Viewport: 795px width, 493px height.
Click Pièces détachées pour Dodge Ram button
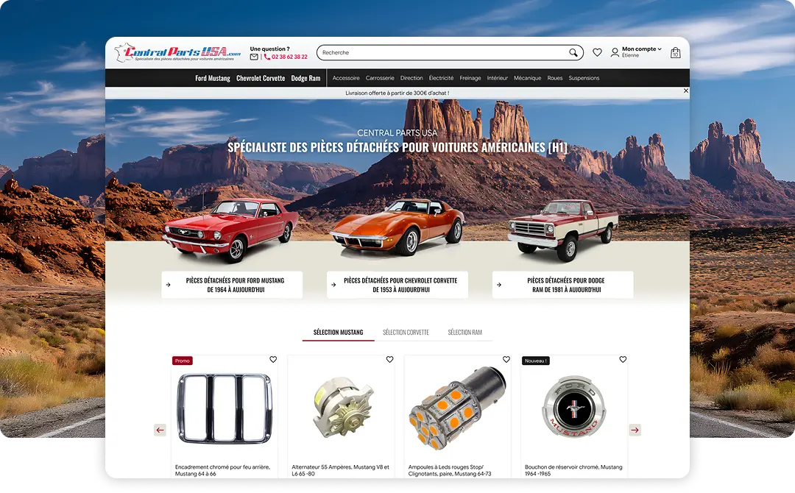[x=563, y=285]
